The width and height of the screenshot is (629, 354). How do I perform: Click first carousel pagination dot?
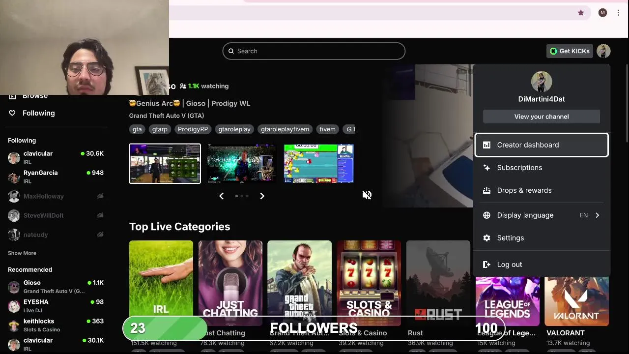[x=236, y=196]
